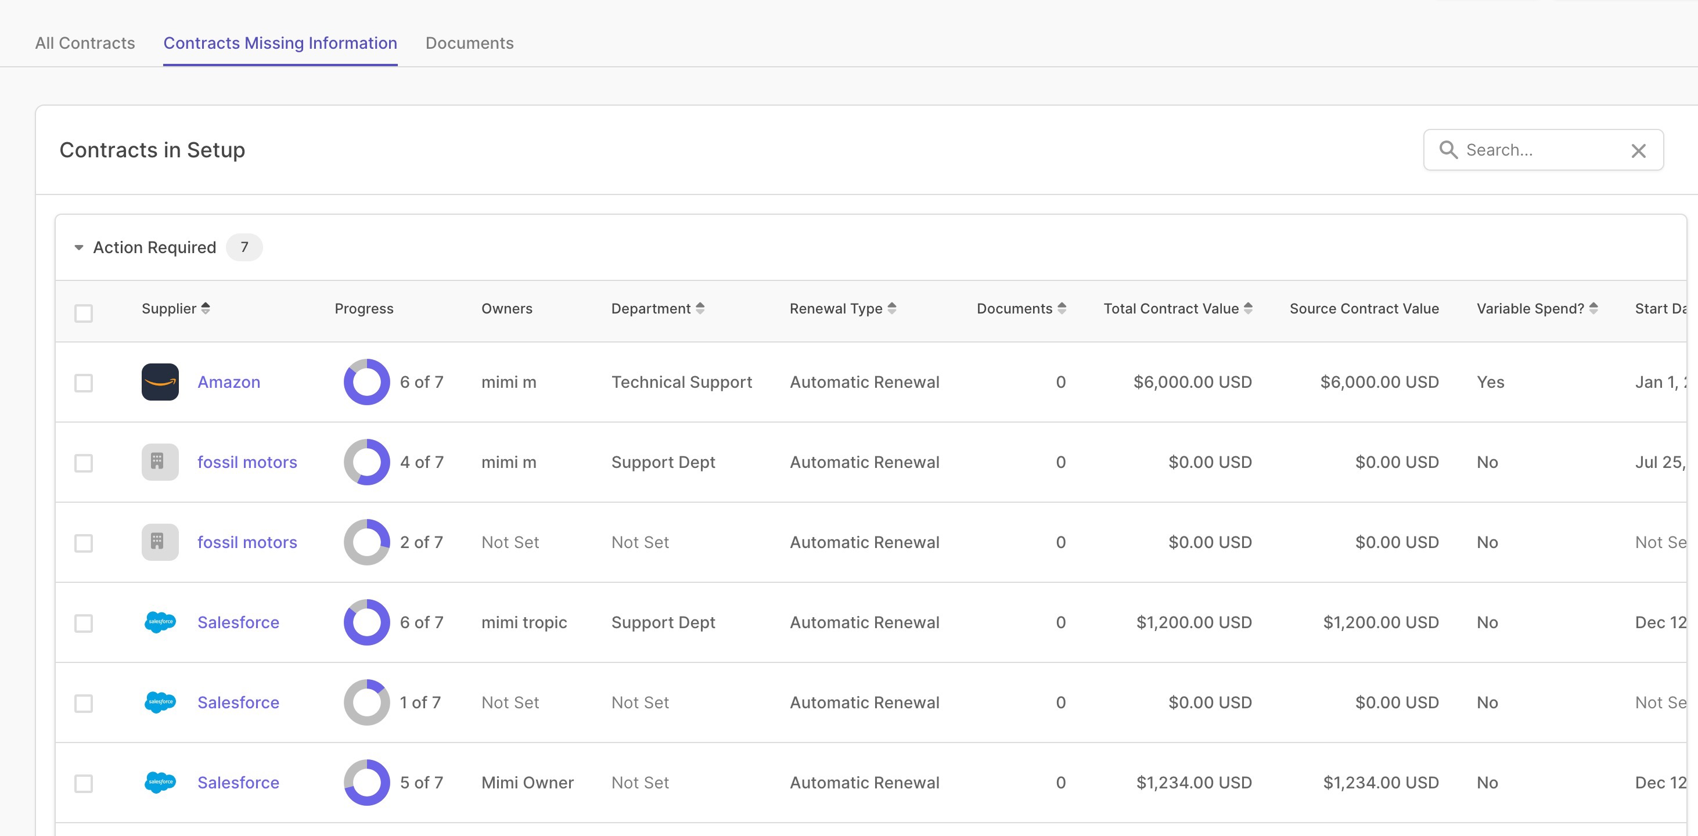Click the Mimi Owner cell

click(x=527, y=783)
